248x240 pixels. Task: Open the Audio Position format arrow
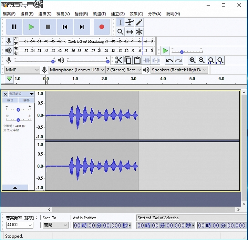pos(130,225)
